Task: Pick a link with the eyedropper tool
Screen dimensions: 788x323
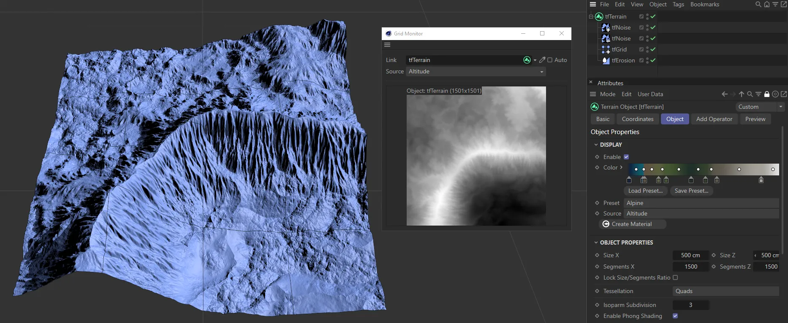Action: pyautogui.click(x=542, y=60)
